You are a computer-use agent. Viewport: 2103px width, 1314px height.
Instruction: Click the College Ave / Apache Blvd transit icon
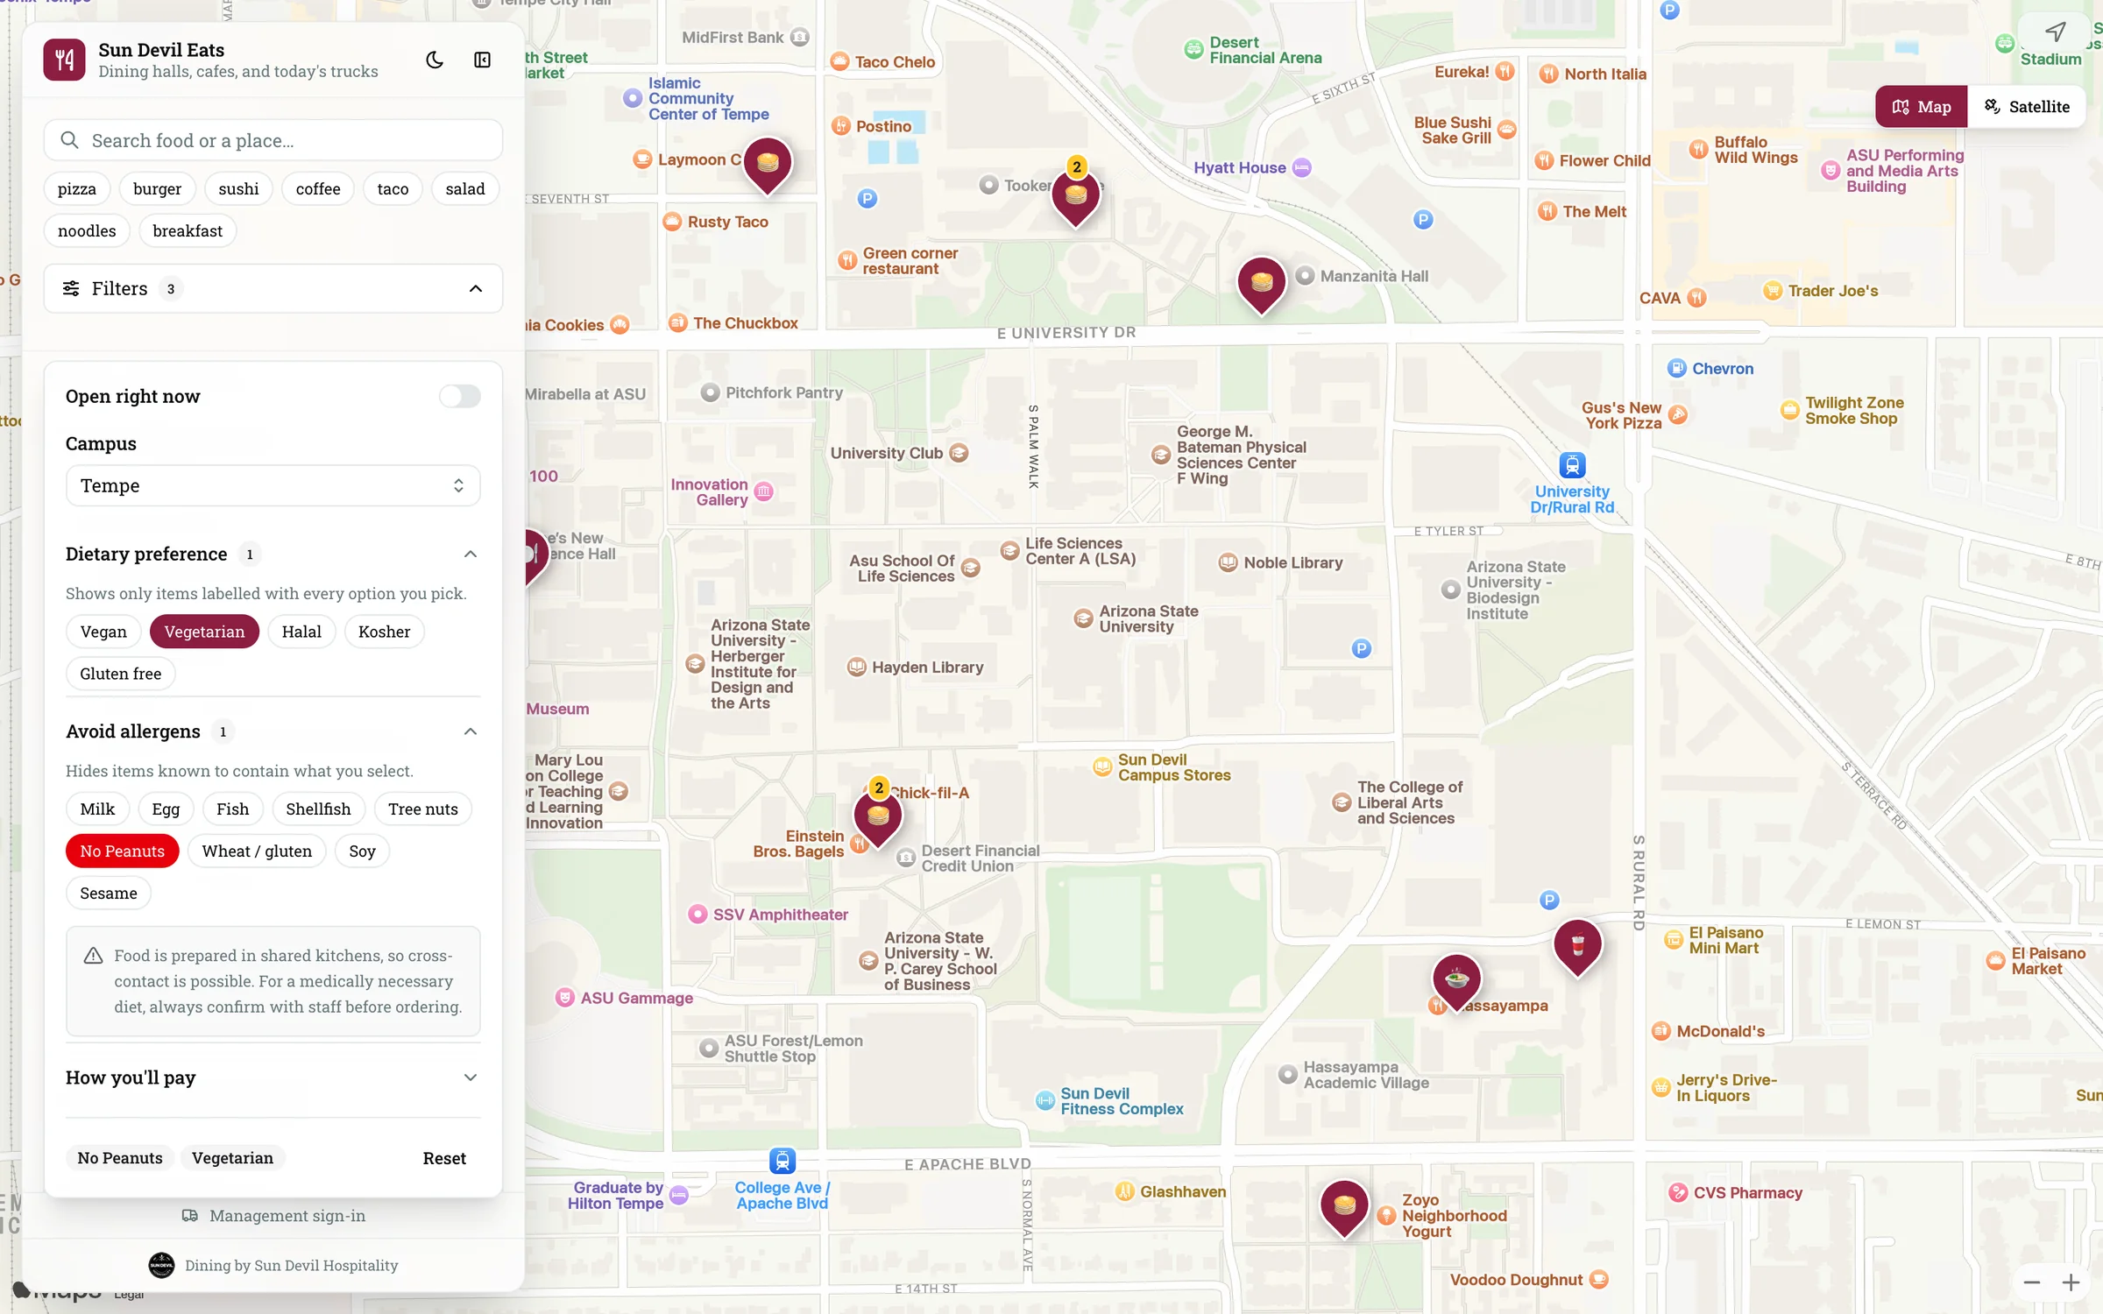(782, 1161)
